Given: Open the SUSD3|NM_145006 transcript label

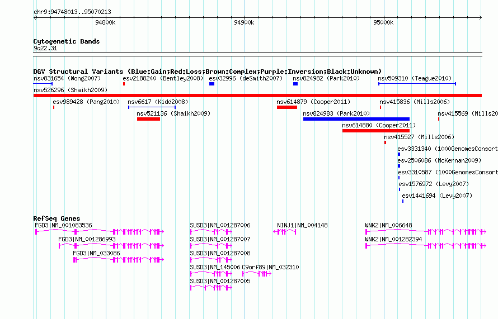Looking at the screenshot, I should click(x=215, y=267).
